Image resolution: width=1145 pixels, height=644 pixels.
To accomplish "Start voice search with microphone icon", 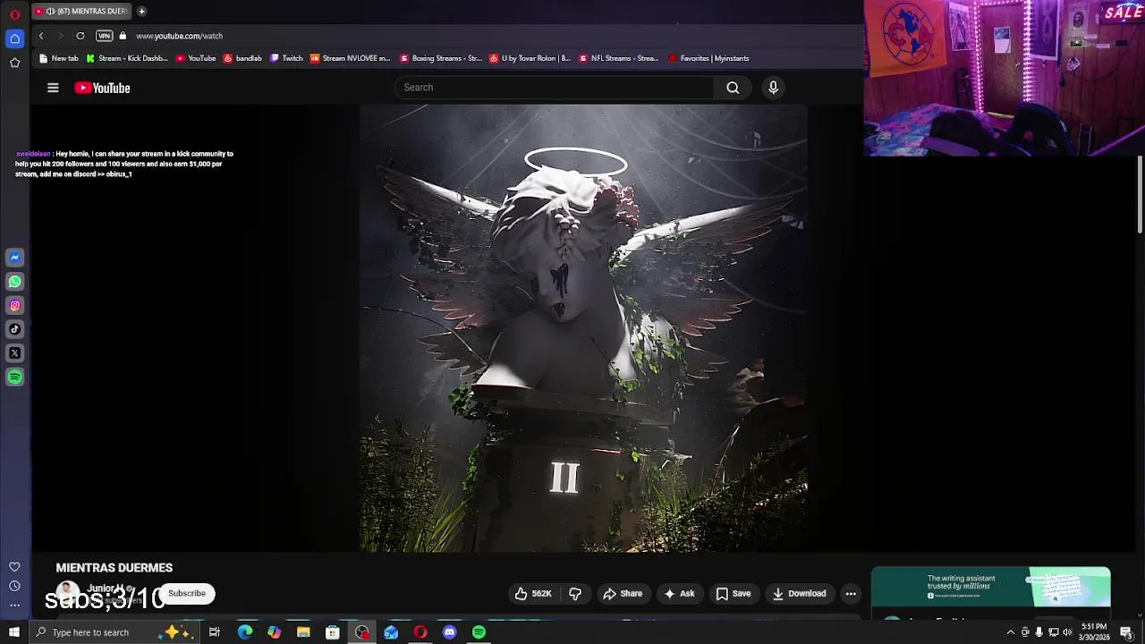I will click(774, 88).
